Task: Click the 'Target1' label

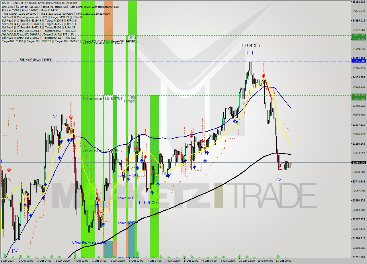Action: pyautogui.click(x=129, y=101)
